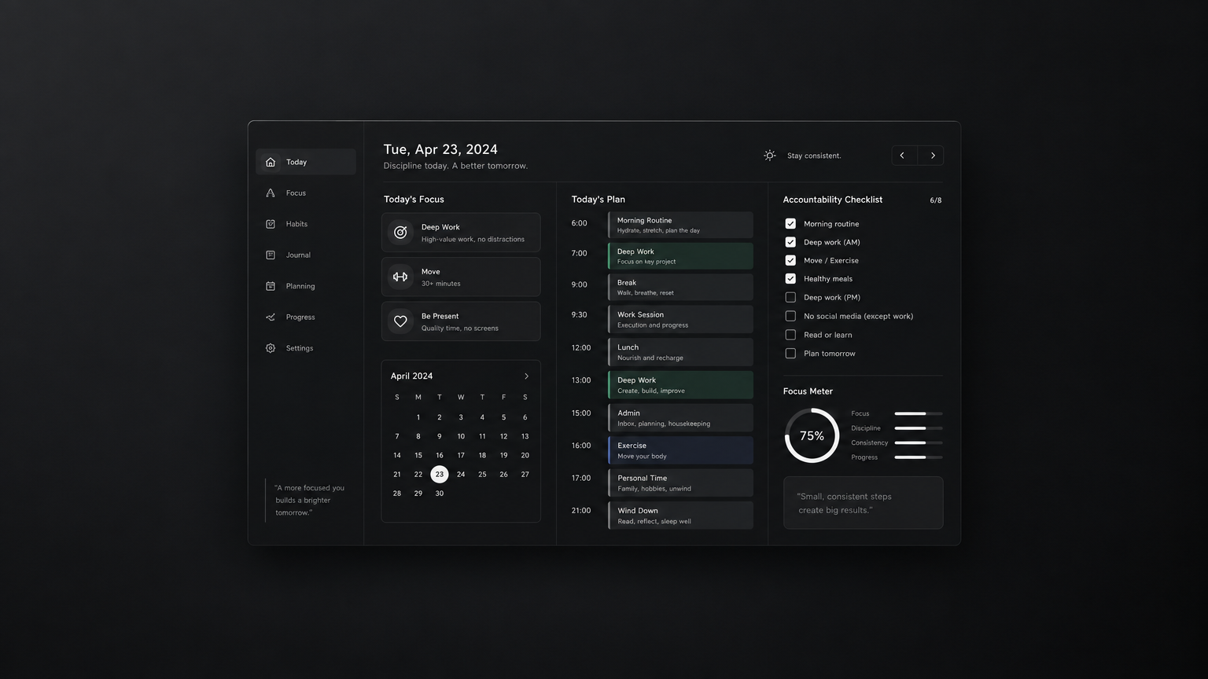Click the 6/8 checklist count
The height and width of the screenshot is (679, 1208).
click(x=936, y=200)
